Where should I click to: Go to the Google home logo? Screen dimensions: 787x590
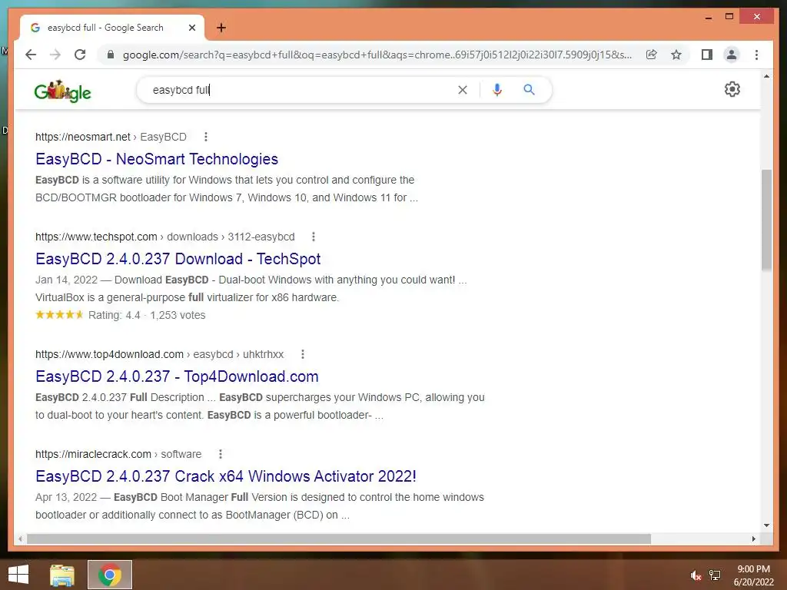click(63, 91)
